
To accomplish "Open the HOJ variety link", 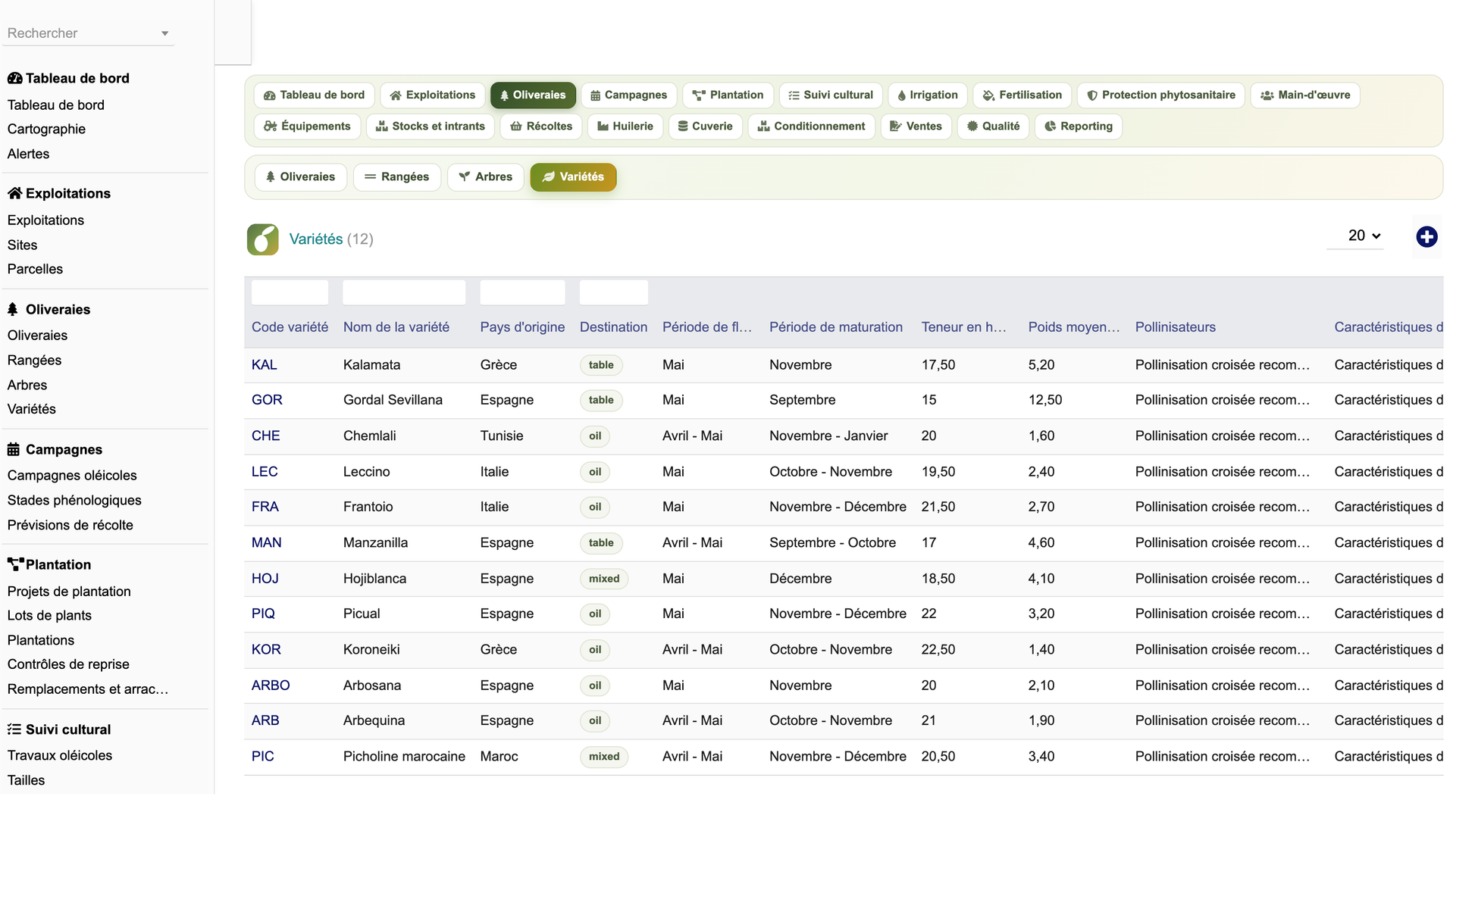I will point(265,579).
